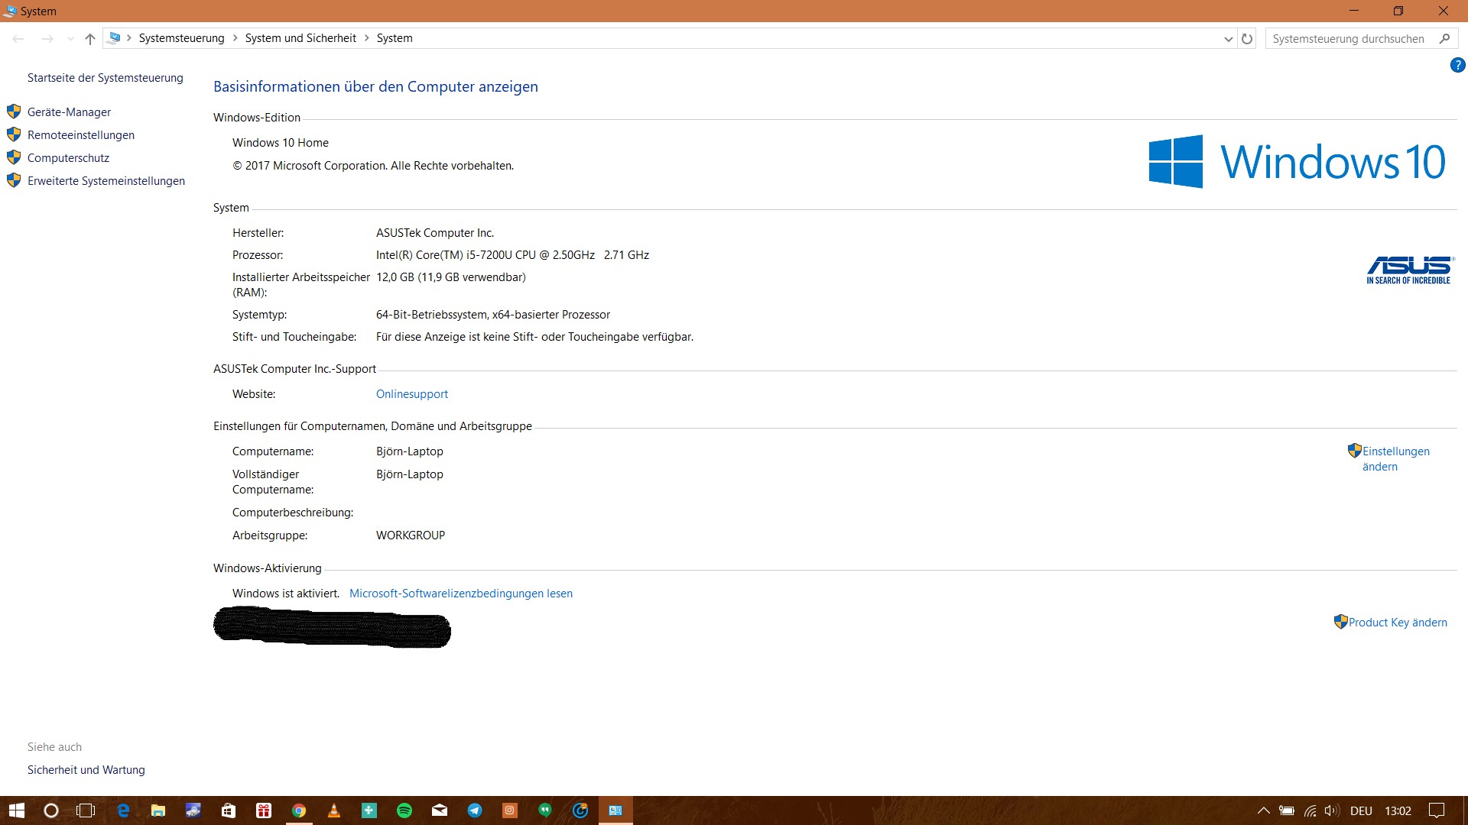The height and width of the screenshot is (825, 1468).
Task: Refresh the address bar location
Action: [x=1247, y=38]
